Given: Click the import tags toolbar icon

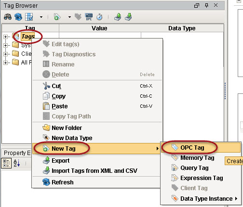Looking at the screenshot, I should tap(128, 17).
